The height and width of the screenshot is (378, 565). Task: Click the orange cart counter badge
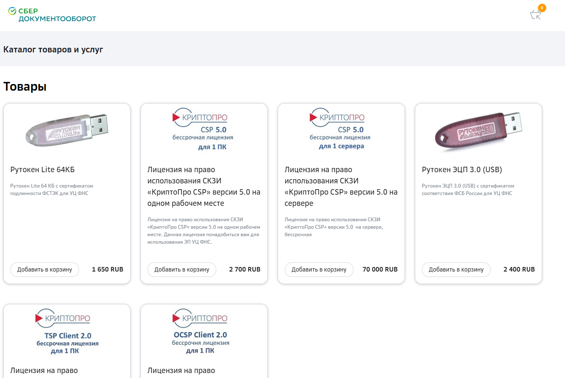(542, 8)
